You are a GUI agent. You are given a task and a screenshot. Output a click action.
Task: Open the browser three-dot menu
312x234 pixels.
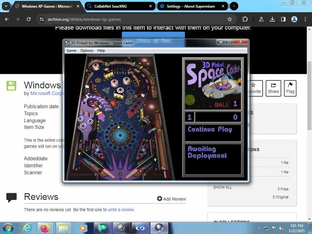[x=305, y=19]
